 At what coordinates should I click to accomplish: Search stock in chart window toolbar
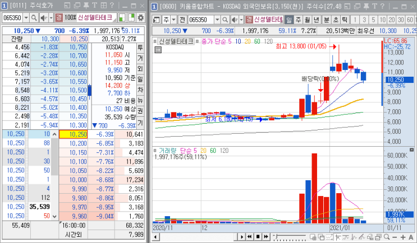[225, 20]
